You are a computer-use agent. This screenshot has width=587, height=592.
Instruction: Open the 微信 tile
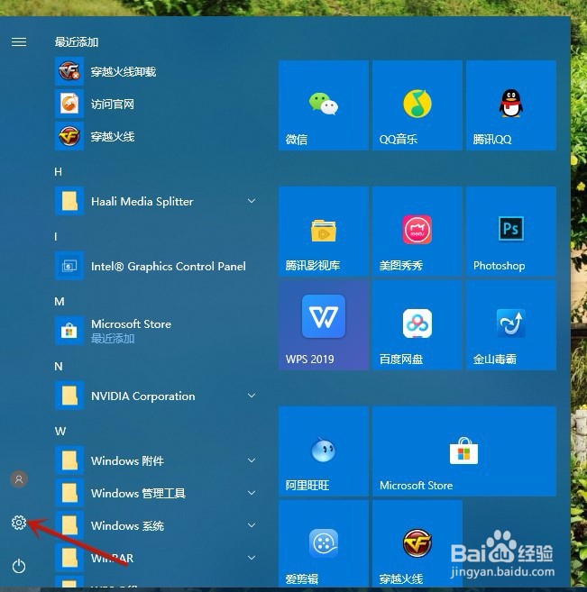(x=324, y=105)
